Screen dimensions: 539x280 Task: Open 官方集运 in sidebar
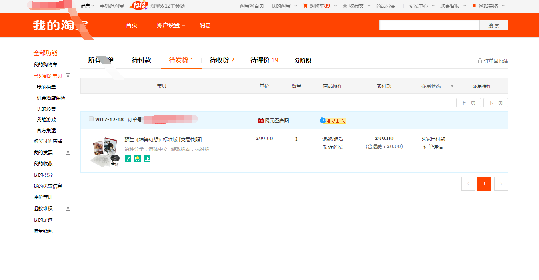click(46, 131)
